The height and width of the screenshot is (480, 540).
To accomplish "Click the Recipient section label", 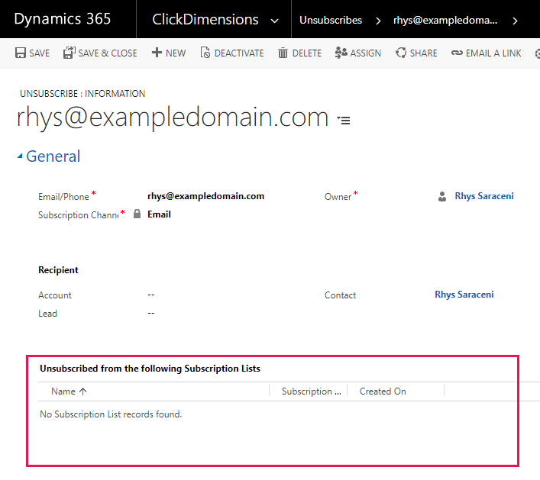I will pos(58,270).
